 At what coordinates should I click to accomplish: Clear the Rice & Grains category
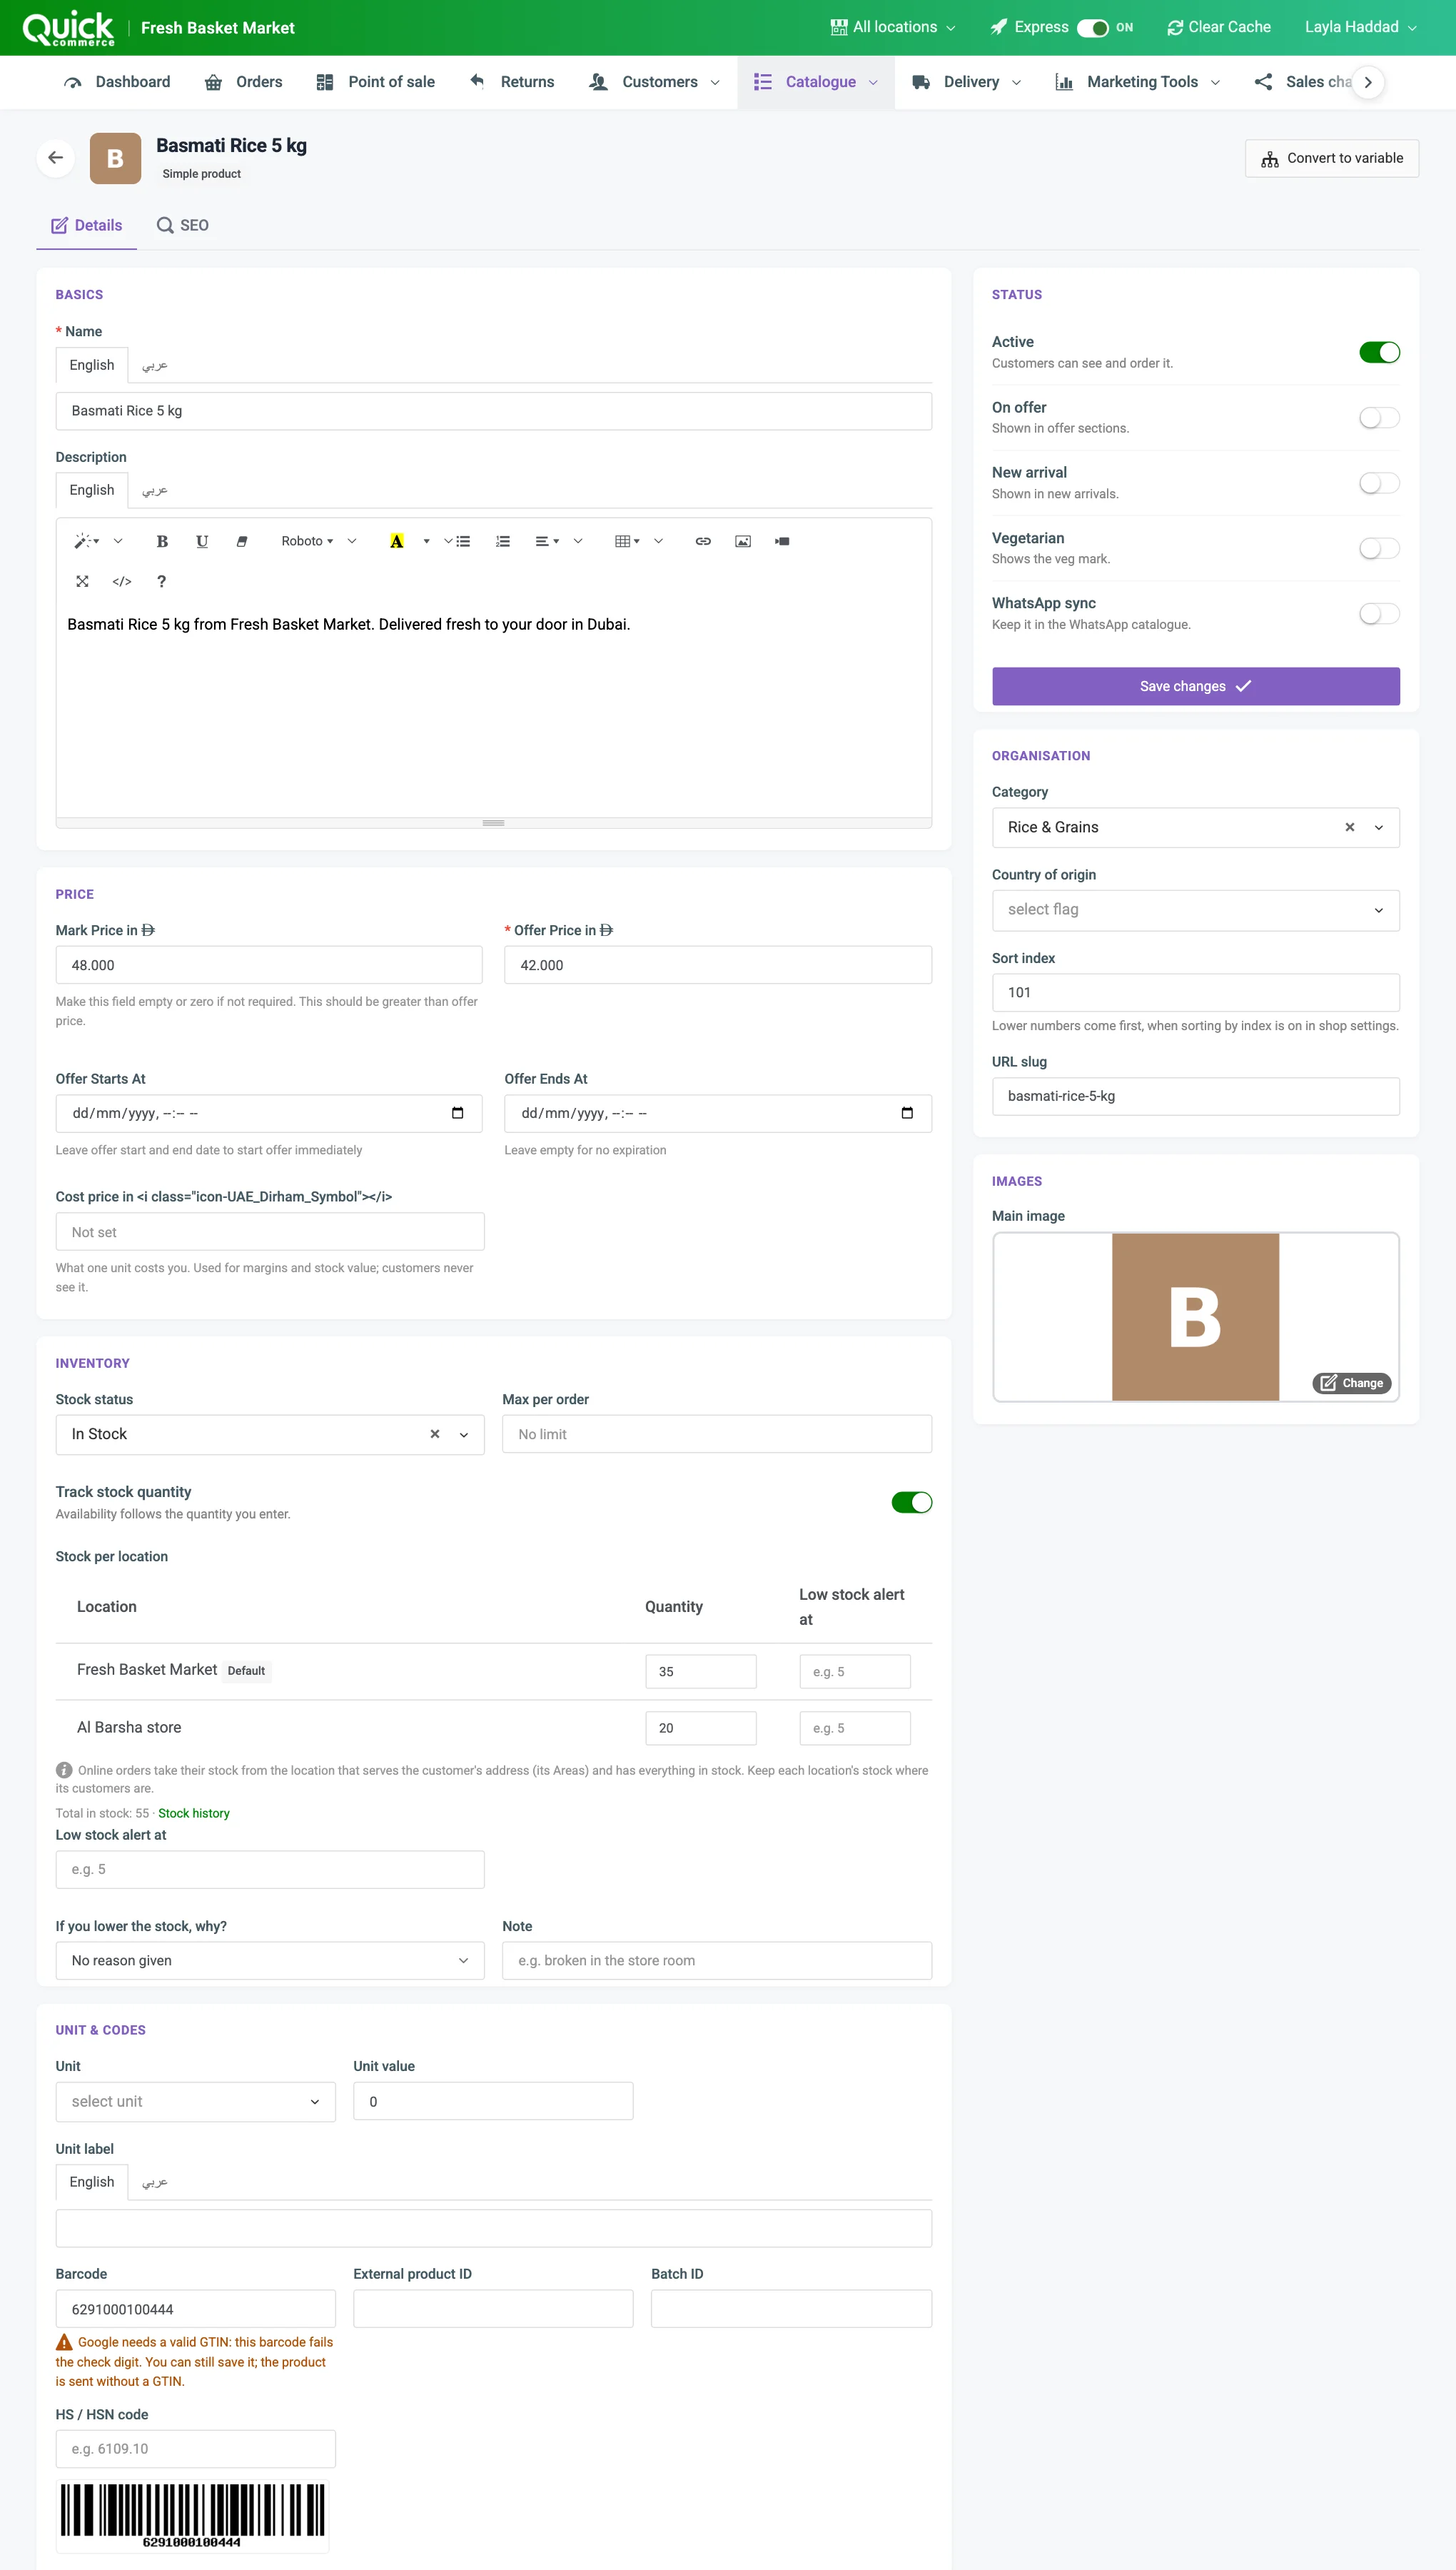1349,827
